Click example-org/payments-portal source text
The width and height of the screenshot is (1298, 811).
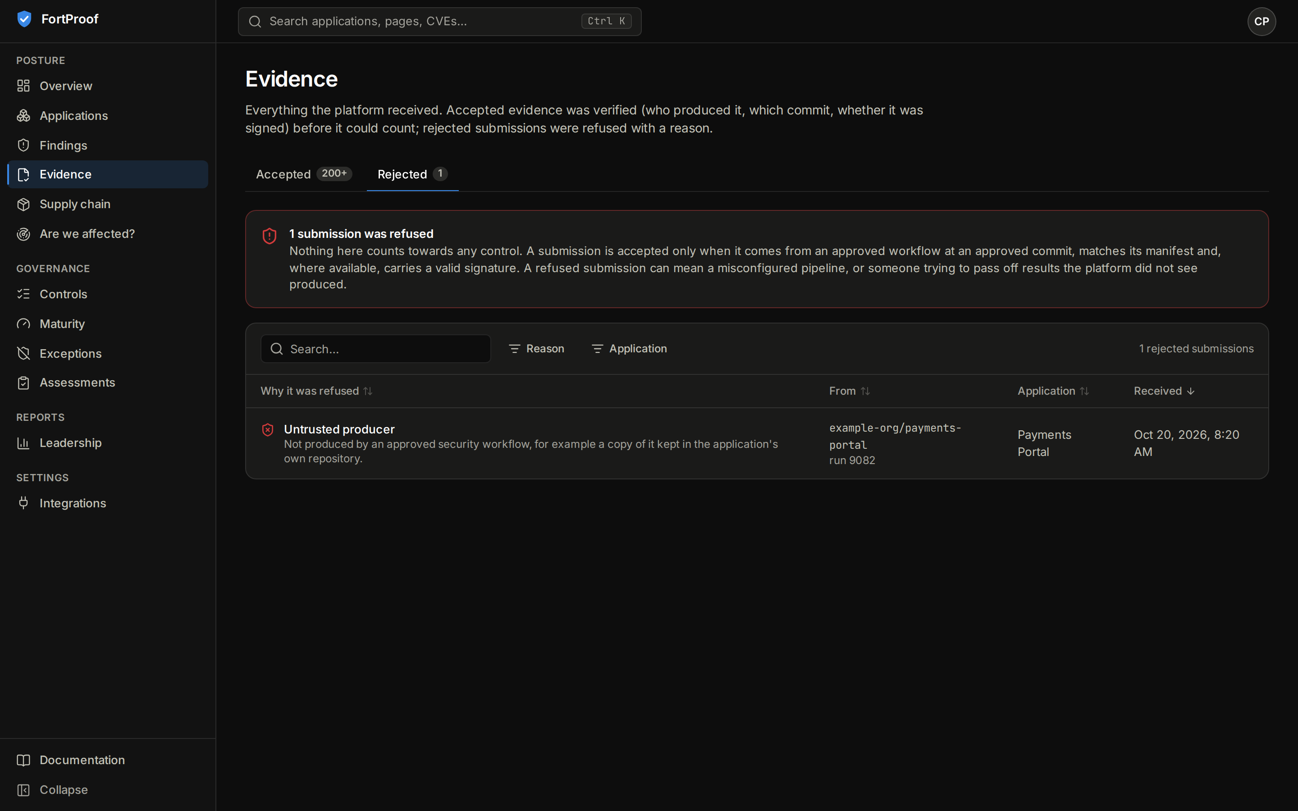click(x=895, y=436)
